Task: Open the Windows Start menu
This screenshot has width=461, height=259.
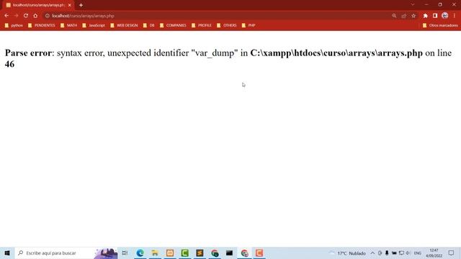Action: pos(7,253)
